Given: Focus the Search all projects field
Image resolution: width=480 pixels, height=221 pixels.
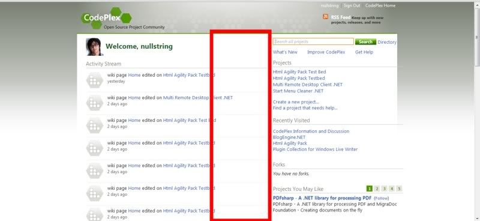Looking at the screenshot, I should pyautogui.click(x=313, y=41).
